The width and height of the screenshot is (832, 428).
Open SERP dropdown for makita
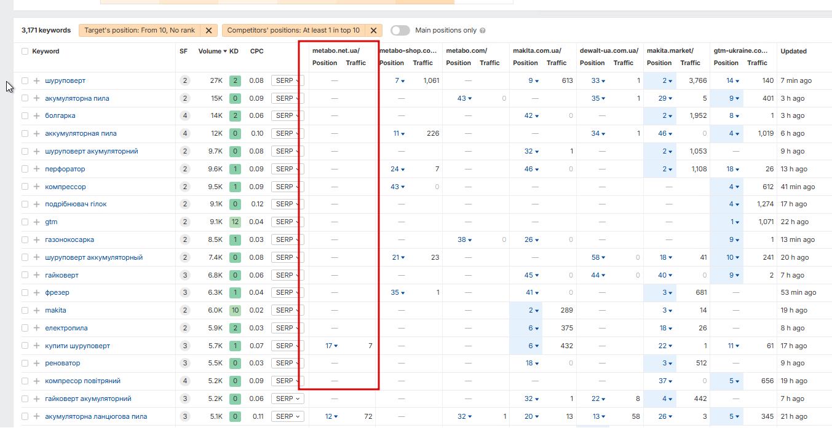[288, 310]
